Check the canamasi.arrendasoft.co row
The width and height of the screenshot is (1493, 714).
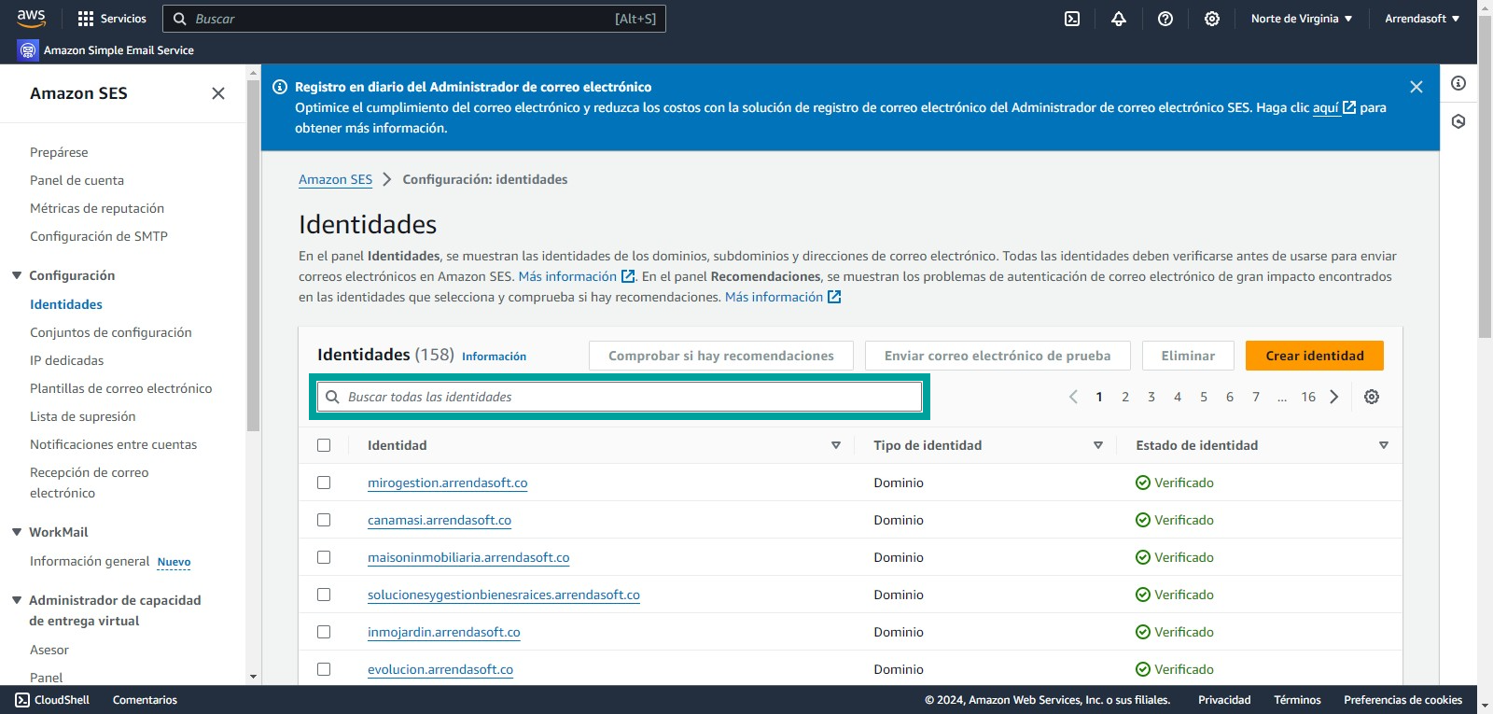324,520
